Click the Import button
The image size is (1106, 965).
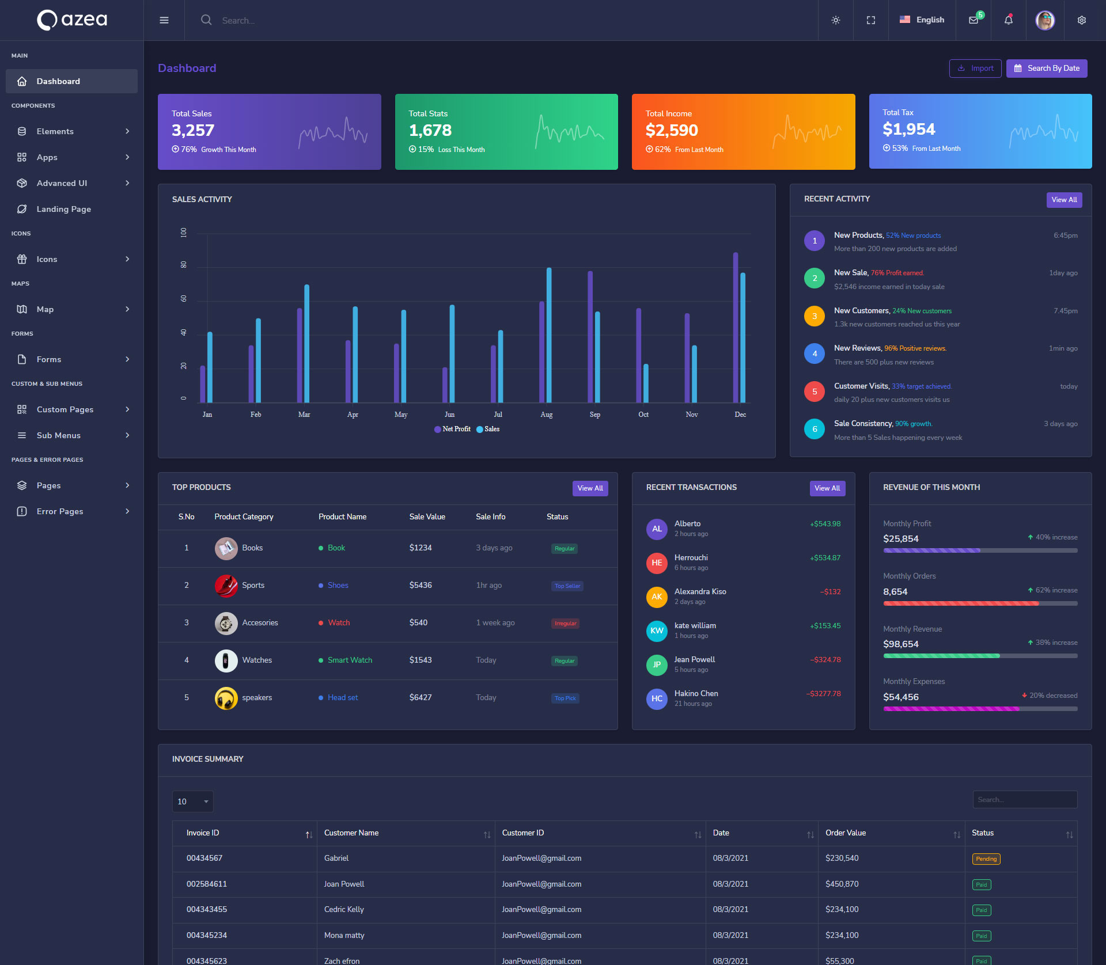click(975, 69)
